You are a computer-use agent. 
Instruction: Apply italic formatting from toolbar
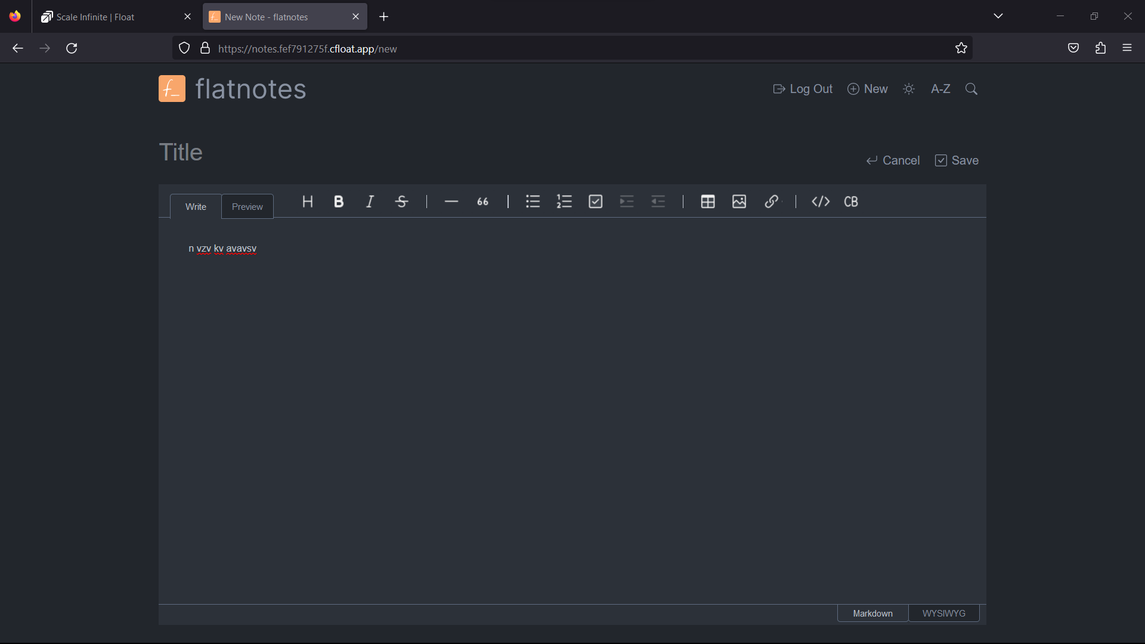pyautogui.click(x=370, y=202)
